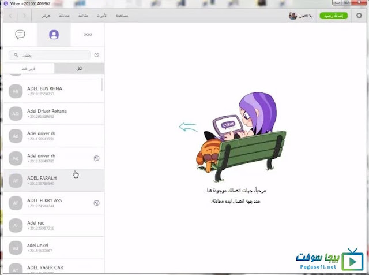Screen dimensions: 369x275
Task: Click the user name beside the avatar
Action: pyautogui.click(x=306, y=16)
